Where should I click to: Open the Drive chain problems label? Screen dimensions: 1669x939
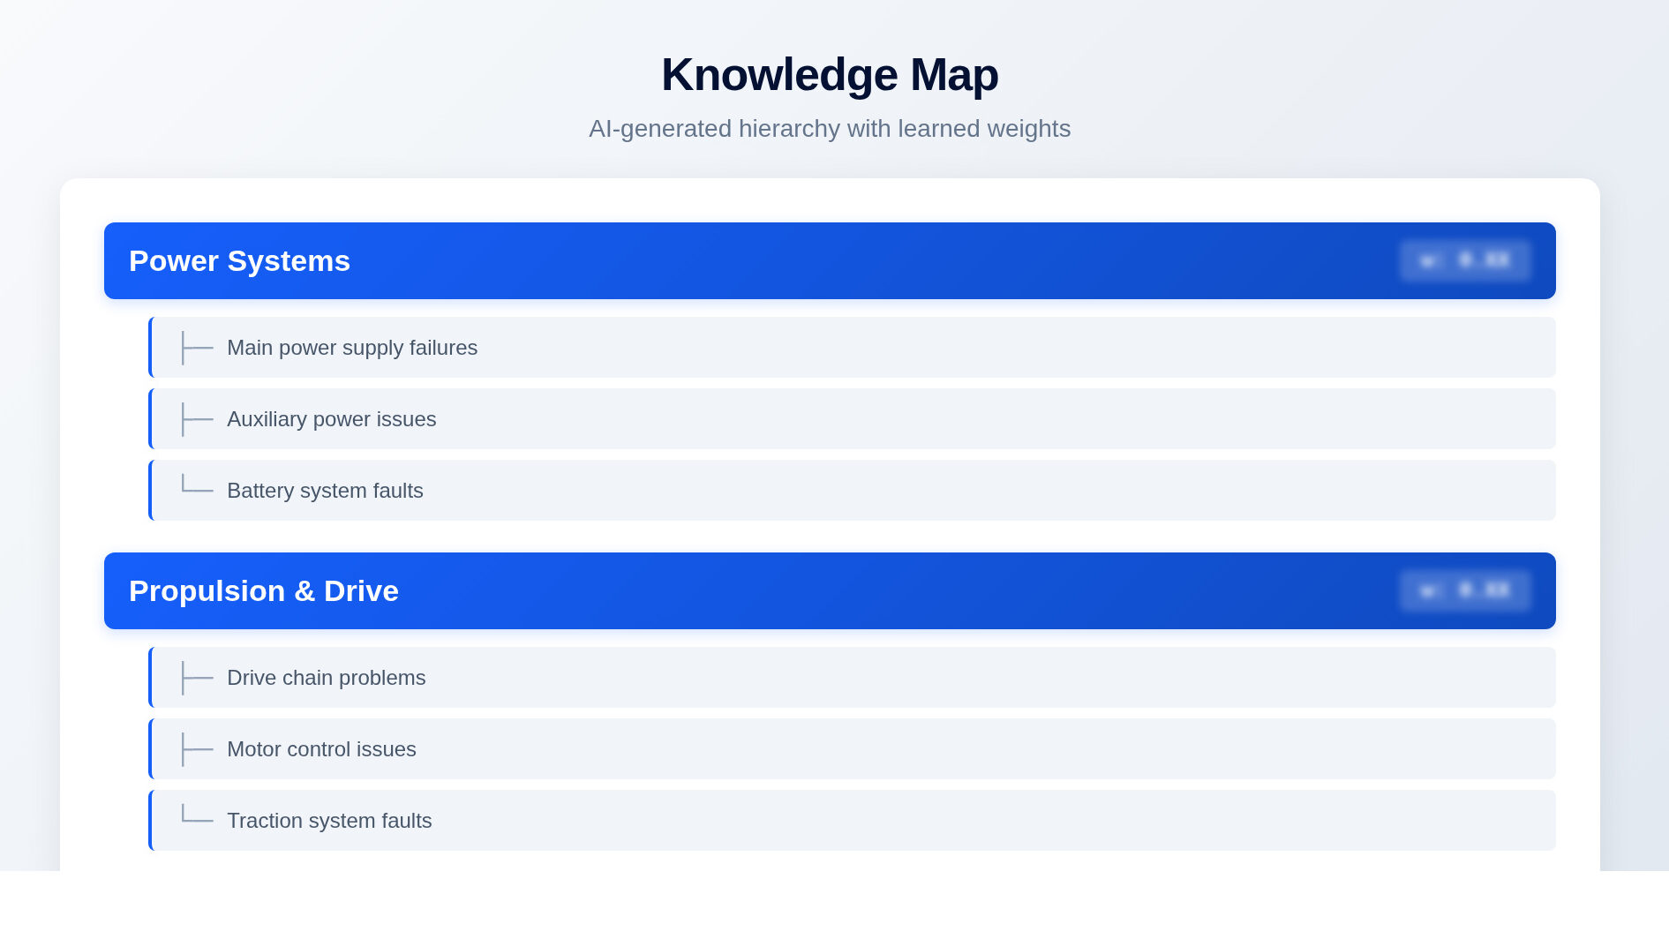click(x=326, y=678)
